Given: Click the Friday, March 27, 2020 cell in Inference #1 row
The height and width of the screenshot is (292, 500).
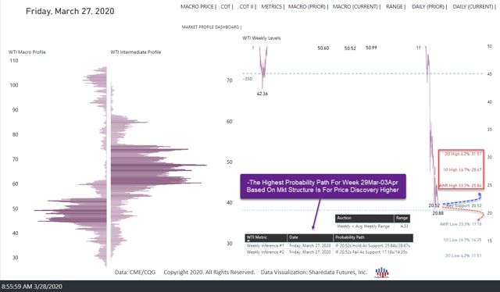Looking at the screenshot, I should click(x=310, y=246).
